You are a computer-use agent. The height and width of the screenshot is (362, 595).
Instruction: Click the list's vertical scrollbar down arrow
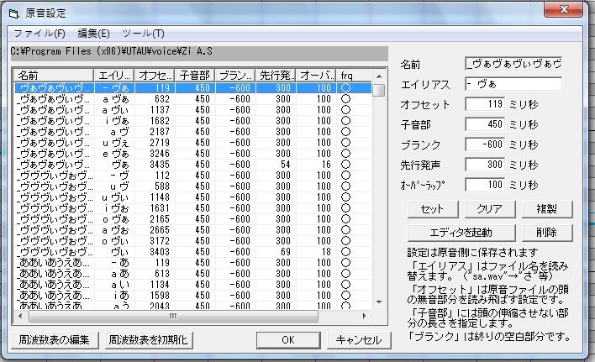[x=379, y=302]
